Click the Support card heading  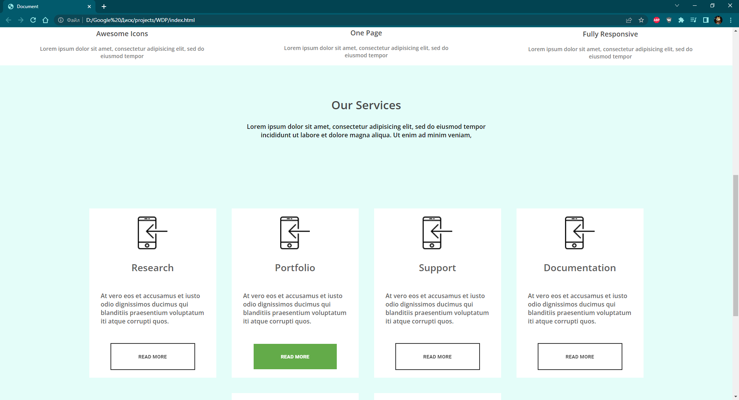point(438,268)
